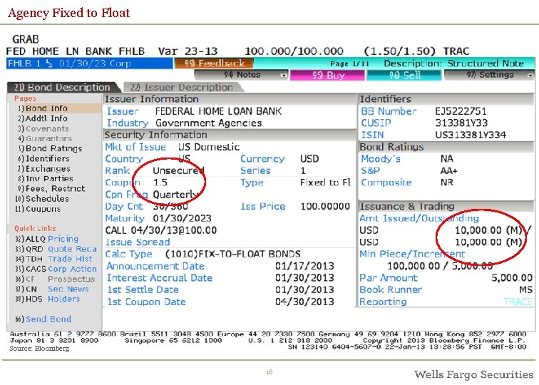
Task: Click the Country field label
Action: [x=124, y=159]
